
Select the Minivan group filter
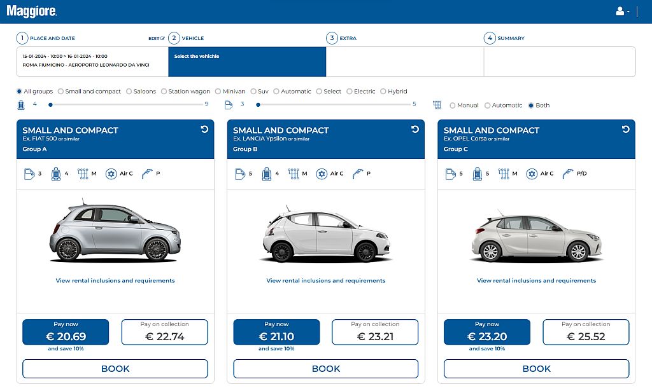pyautogui.click(x=217, y=91)
